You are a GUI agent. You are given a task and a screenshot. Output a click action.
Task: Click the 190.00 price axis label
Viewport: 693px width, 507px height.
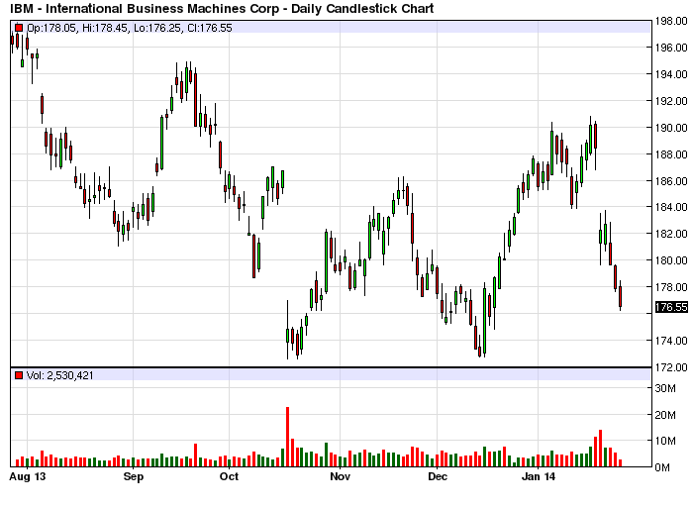click(671, 128)
